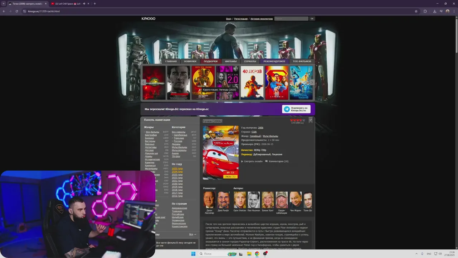Click the browser address bar URL
The width and height of the screenshot is (458, 258).
[44, 11]
